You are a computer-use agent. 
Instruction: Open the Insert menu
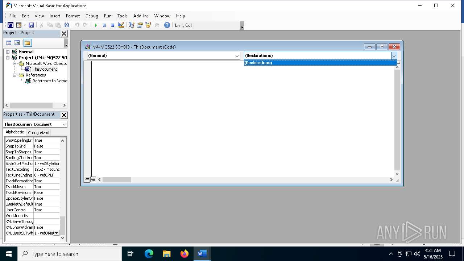click(x=55, y=16)
